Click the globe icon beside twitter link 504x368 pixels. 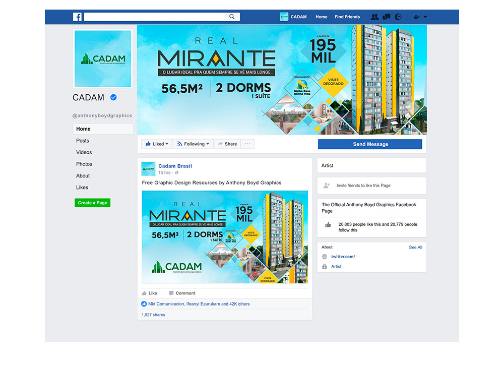325,257
